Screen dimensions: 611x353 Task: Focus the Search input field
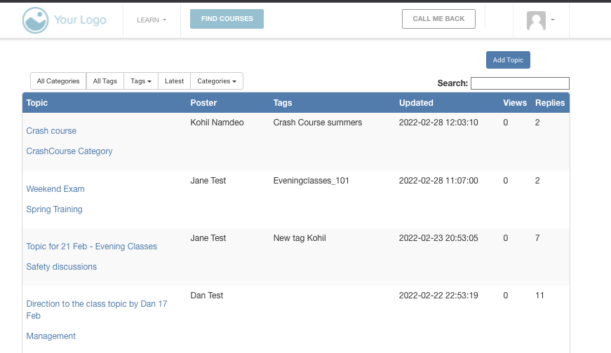tap(519, 83)
